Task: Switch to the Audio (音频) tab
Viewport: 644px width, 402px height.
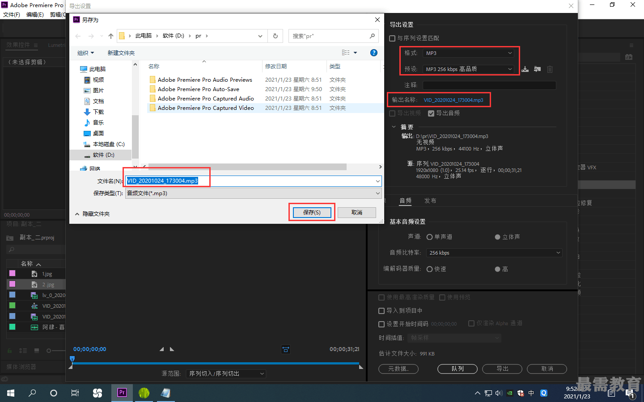Action: [406, 201]
